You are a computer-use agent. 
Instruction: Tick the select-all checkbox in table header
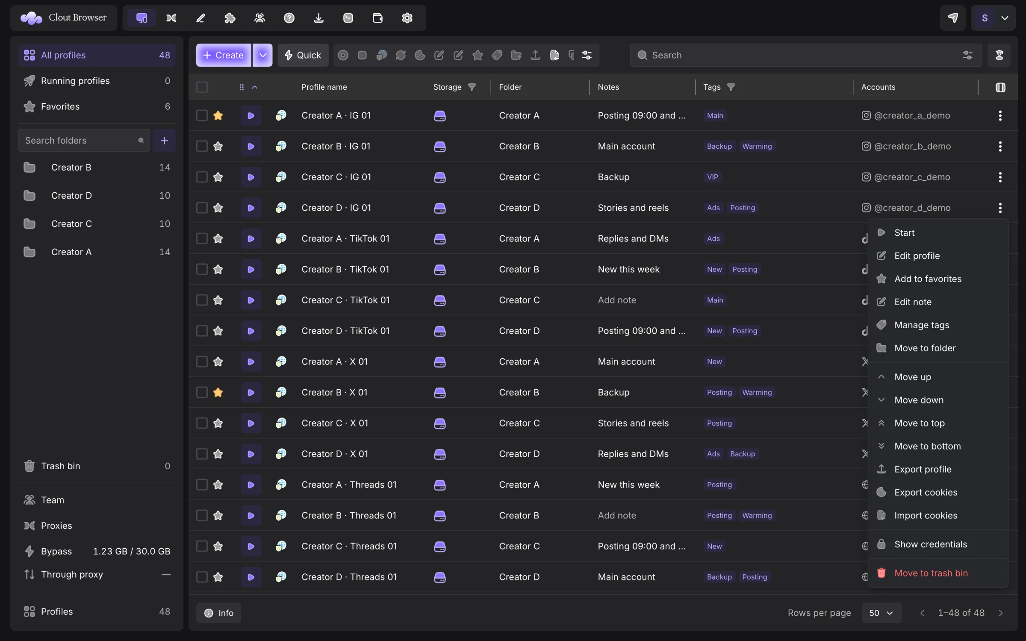click(202, 87)
